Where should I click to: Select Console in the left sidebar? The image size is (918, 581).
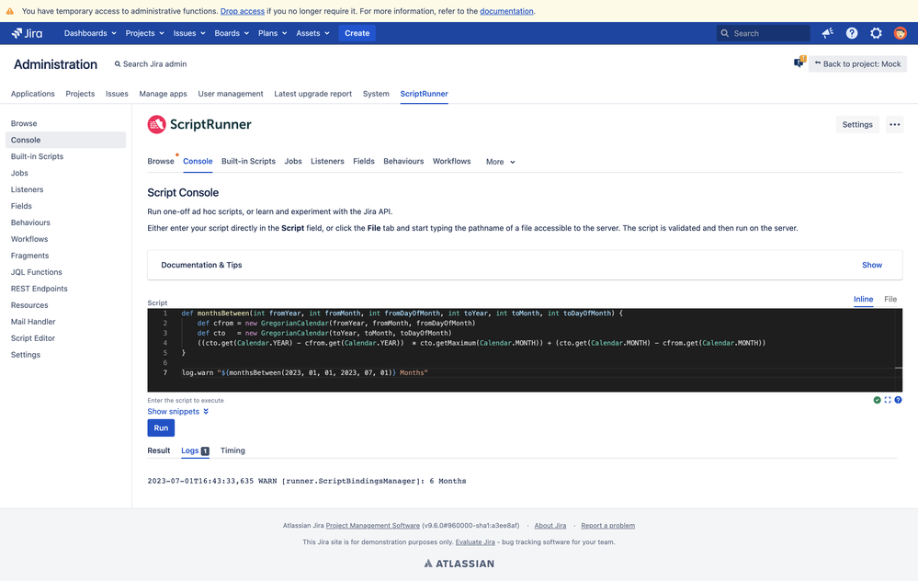pyautogui.click(x=65, y=140)
